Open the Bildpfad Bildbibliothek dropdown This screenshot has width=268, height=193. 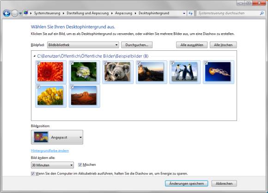[83, 45]
